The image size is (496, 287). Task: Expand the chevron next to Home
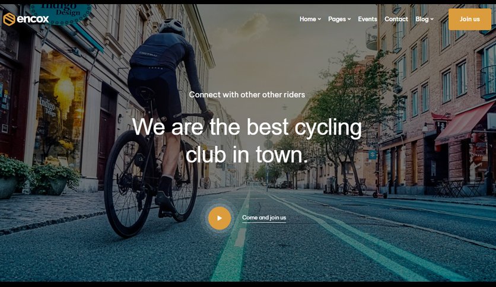tap(319, 20)
